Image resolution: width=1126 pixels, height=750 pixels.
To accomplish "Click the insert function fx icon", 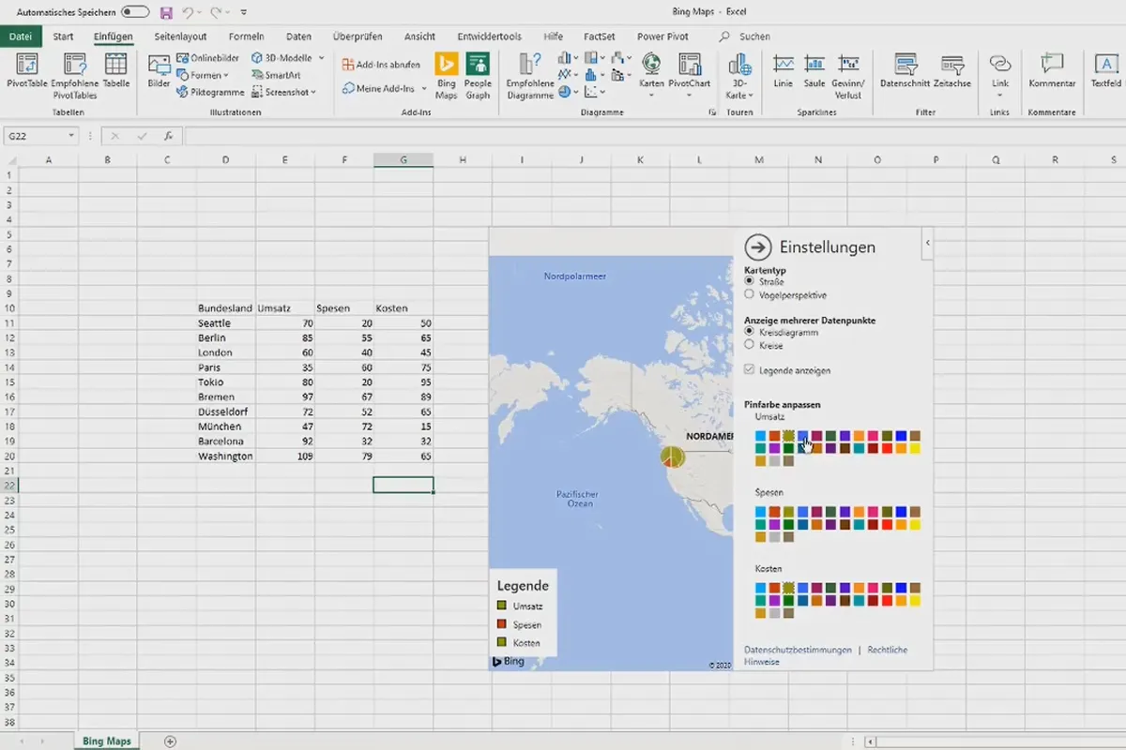I will tap(168, 136).
